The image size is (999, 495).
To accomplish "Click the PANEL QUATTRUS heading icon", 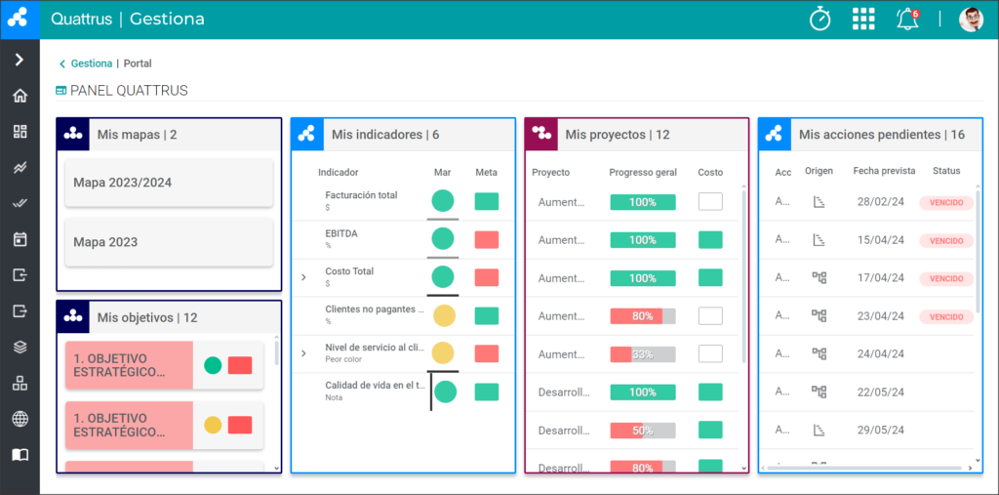I will point(61,91).
